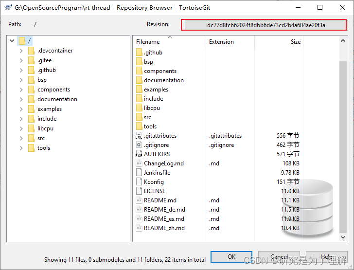The height and width of the screenshot is (270, 354).
Task: Click .gitee folder icon in tree
Action: (31, 60)
